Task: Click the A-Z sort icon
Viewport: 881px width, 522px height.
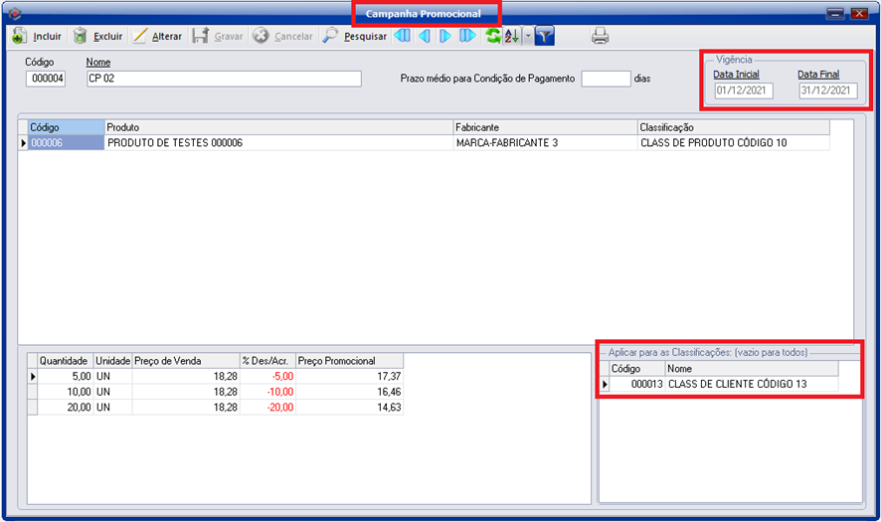Action: coord(511,37)
